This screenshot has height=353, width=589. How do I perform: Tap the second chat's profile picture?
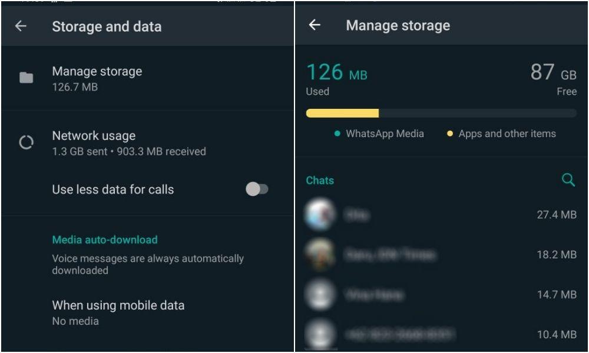(320, 254)
